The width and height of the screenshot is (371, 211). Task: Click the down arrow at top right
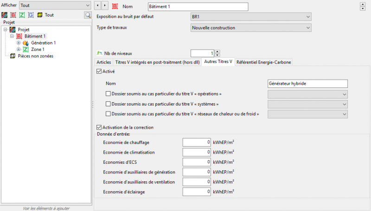[363, 8]
